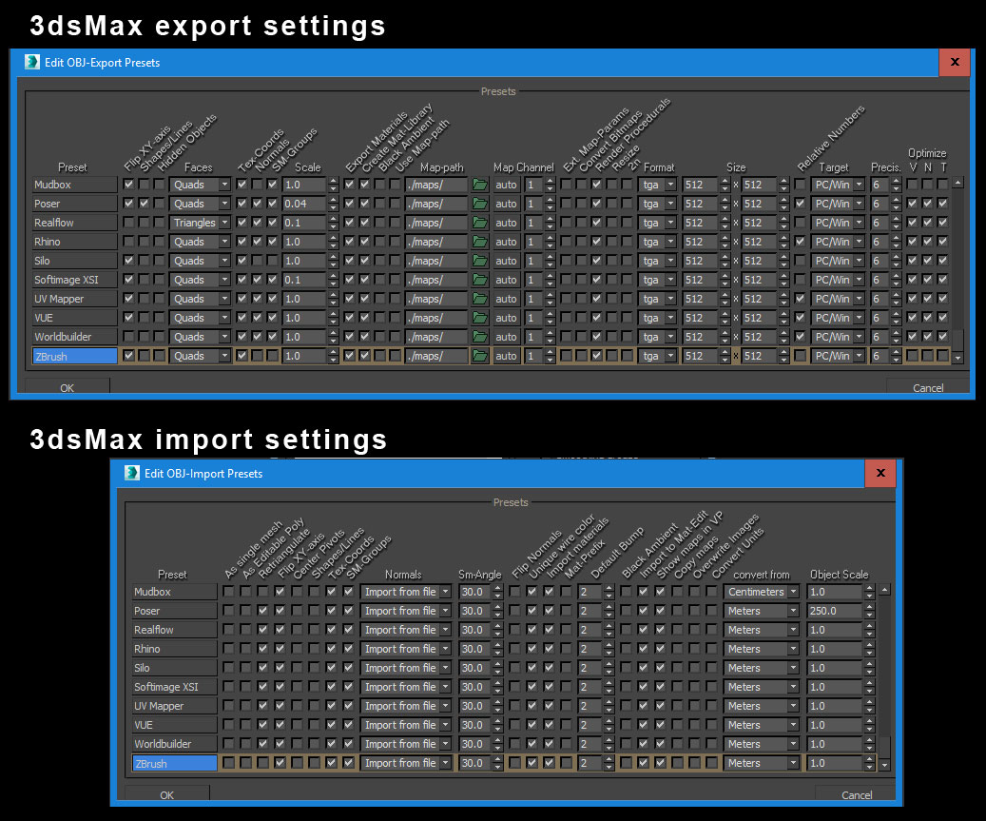Screen dimensions: 986x821
Task: Click Cancel in the OBJ-Import Presets dialog
Action: [x=857, y=794]
